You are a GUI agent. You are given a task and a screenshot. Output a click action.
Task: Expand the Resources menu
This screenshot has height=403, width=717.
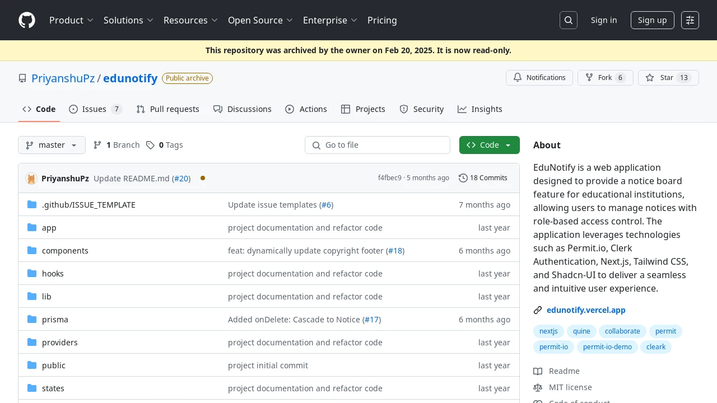(190, 20)
